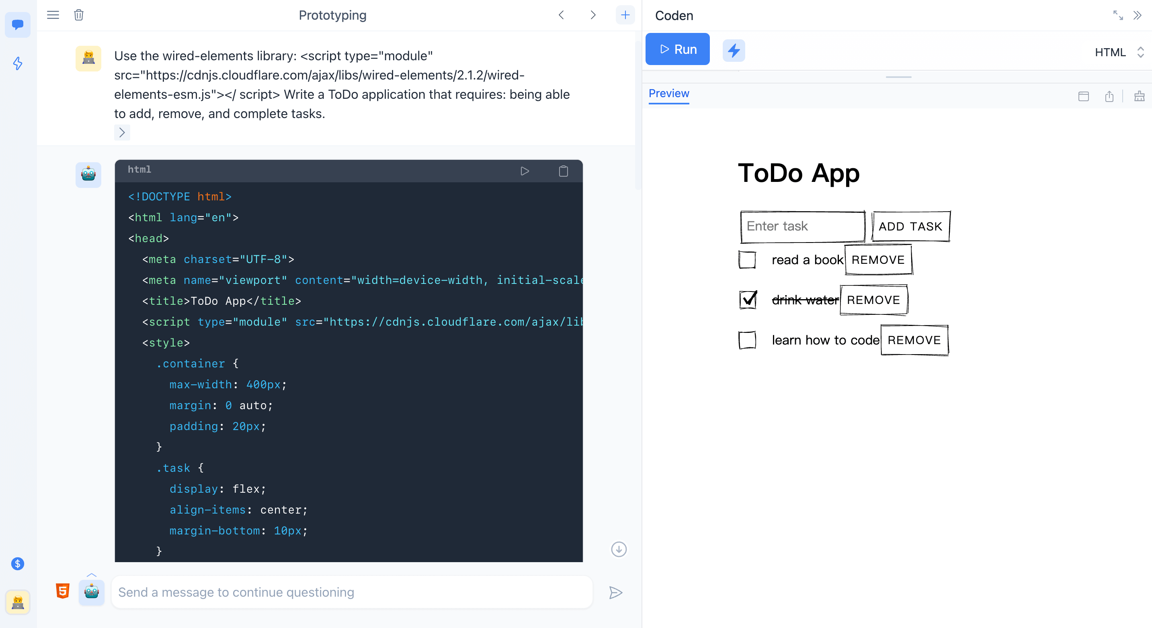Run the code block with its play icon
This screenshot has width=1152, height=628.
525,171
